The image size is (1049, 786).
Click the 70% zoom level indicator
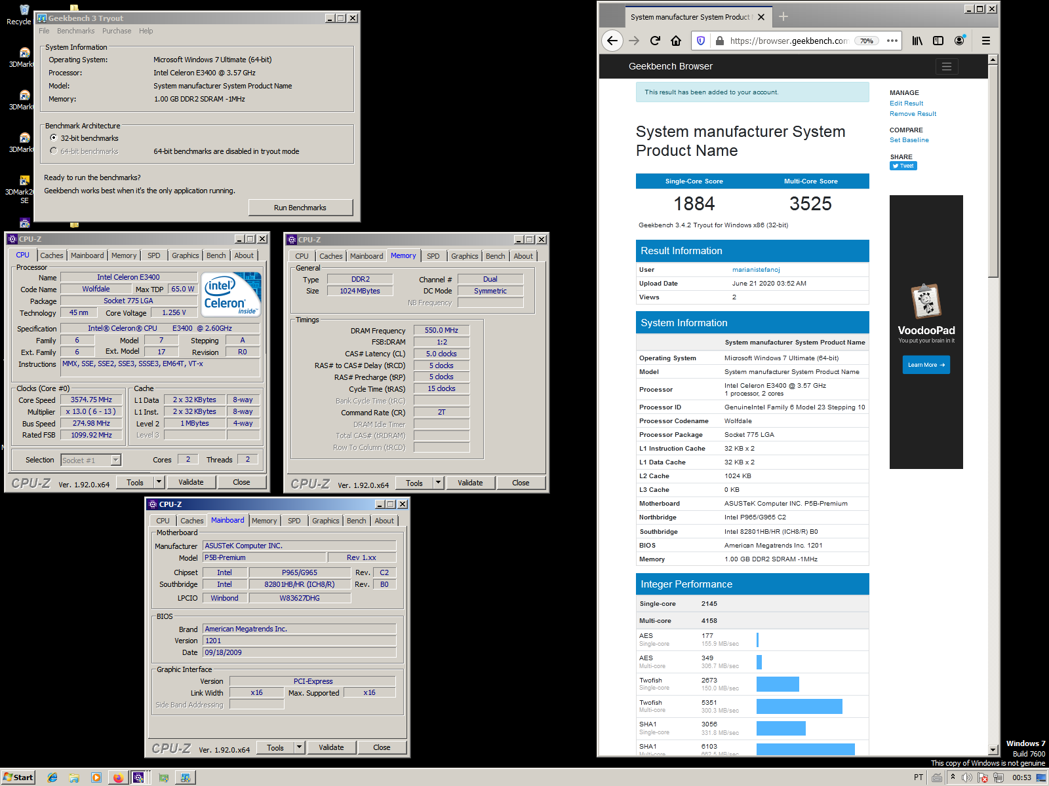pos(866,41)
